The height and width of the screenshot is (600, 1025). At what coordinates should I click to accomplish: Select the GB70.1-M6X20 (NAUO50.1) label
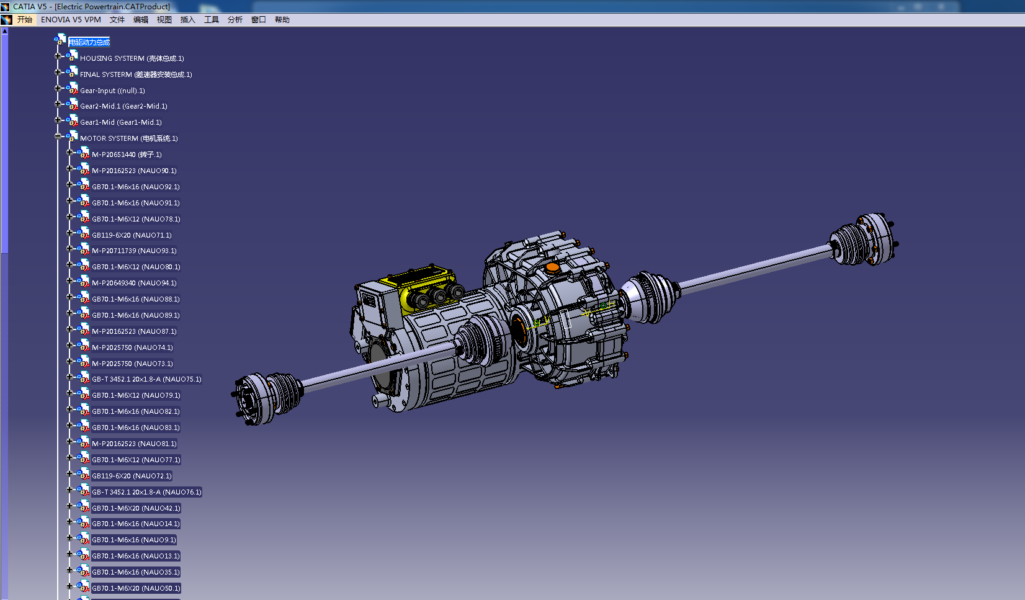[x=137, y=588]
